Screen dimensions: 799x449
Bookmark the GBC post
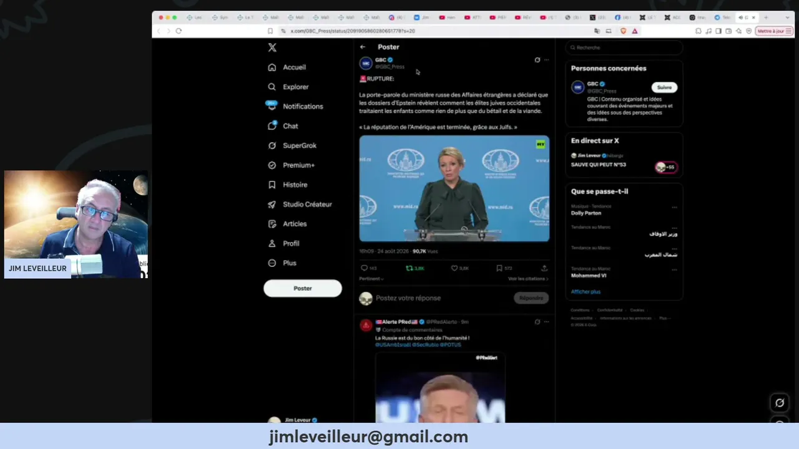(x=499, y=268)
